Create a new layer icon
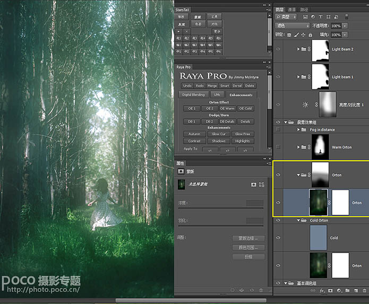 pos(356,291)
